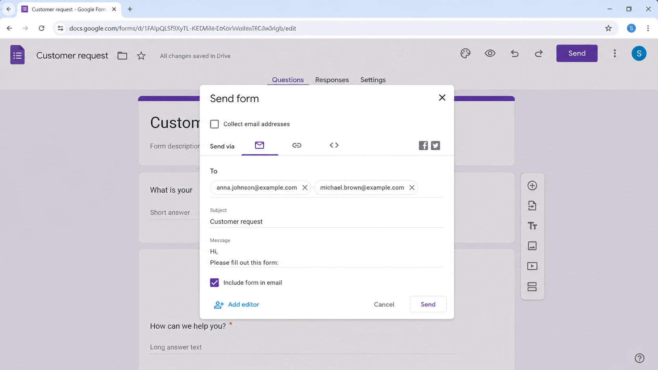
Task: Click the Long answer text field
Action: (x=302, y=347)
